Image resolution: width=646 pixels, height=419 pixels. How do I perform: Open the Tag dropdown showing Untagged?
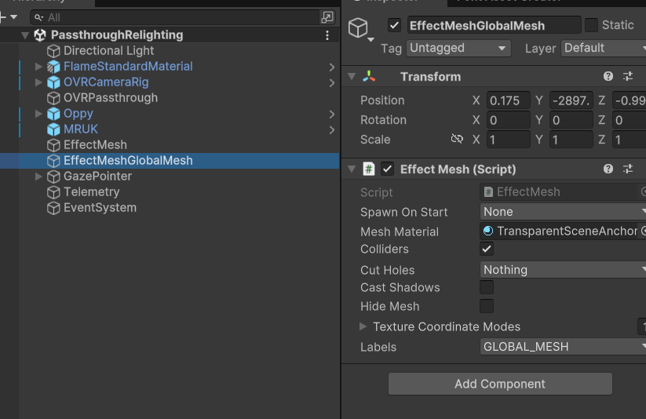point(458,48)
